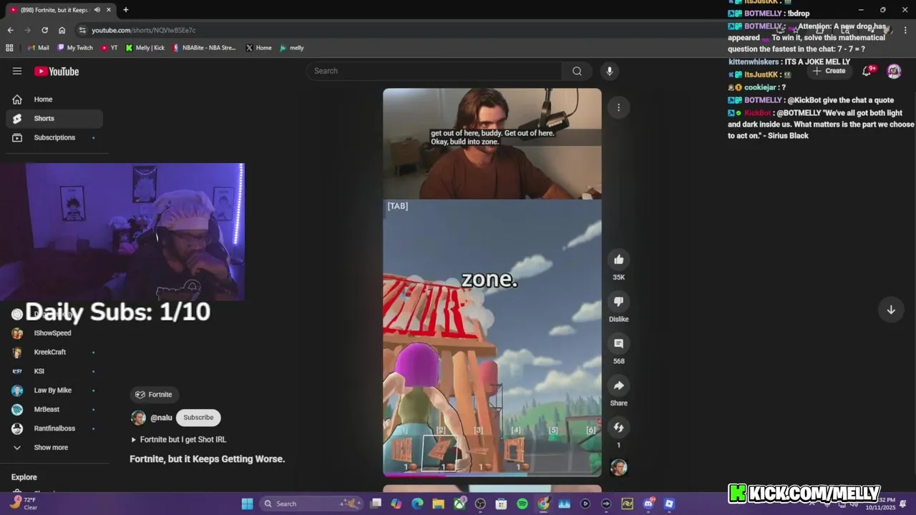Open the @nalu channel
Viewport: 916px width, 515px height.
161,418
